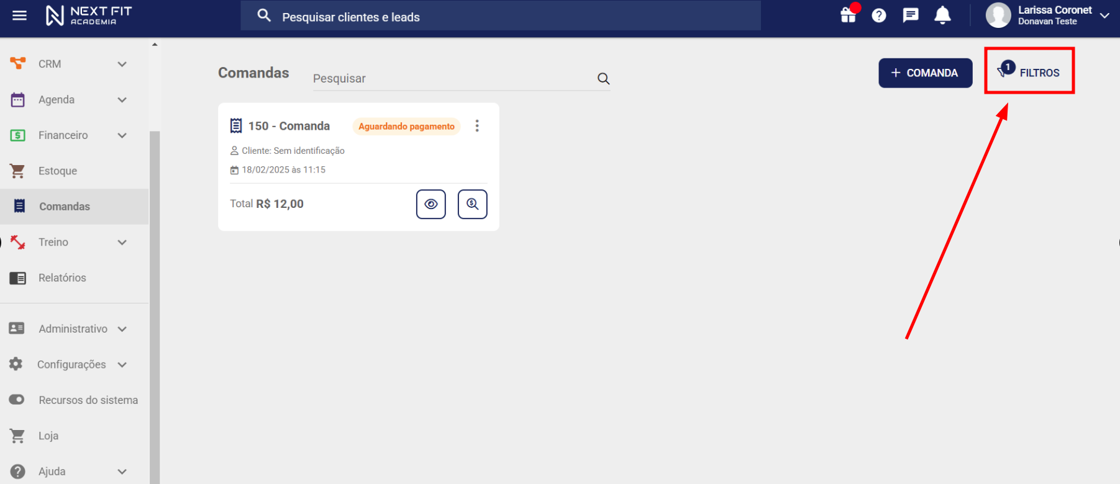Open comanda 150 details with the magnifier-dollar button
The width and height of the screenshot is (1120, 484).
pos(473,204)
